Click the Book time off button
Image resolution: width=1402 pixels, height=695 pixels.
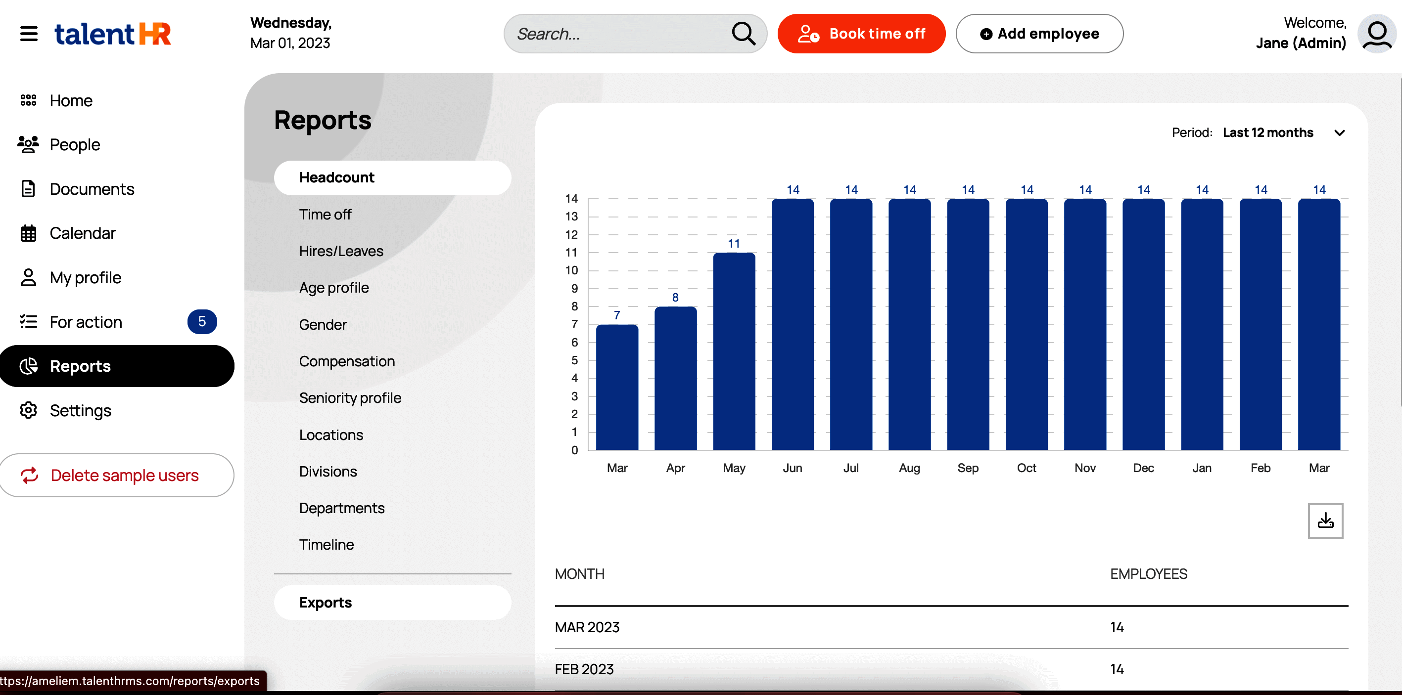861,34
